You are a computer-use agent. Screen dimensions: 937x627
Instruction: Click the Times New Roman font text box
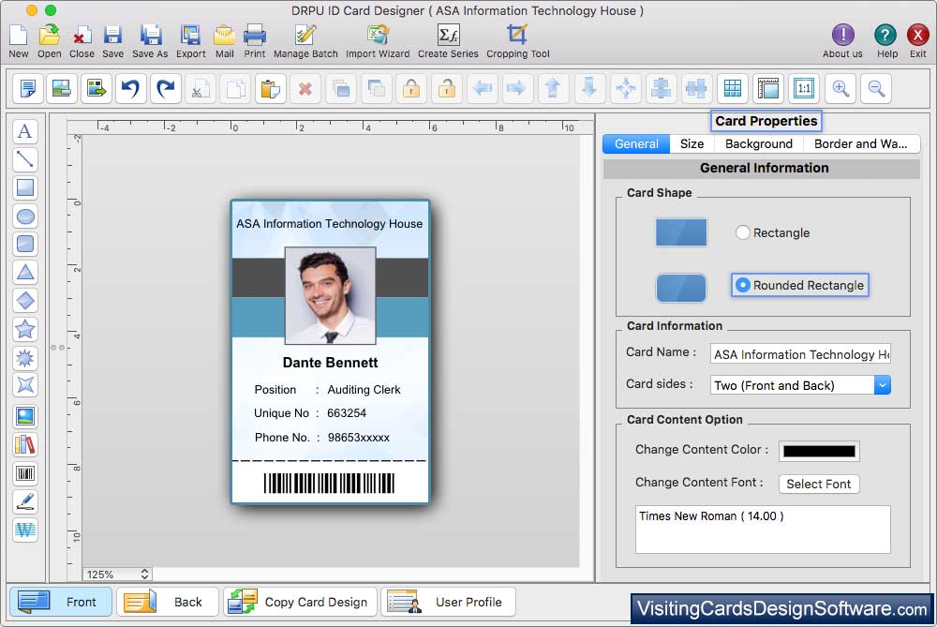click(x=763, y=530)
